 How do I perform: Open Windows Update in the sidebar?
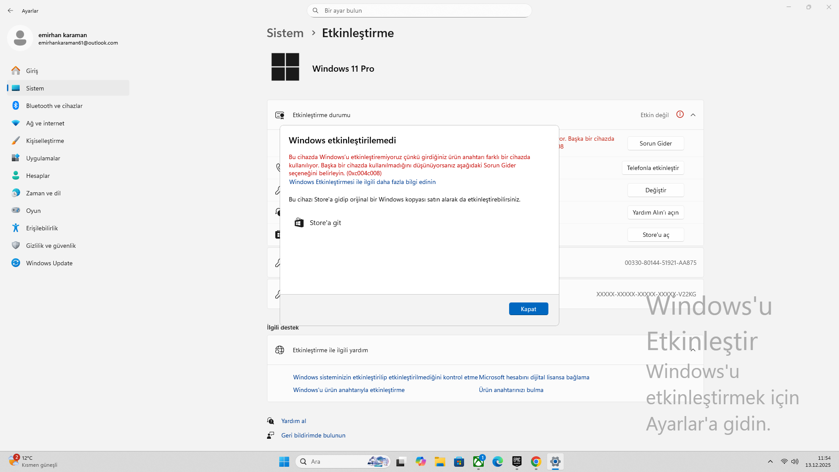68,263
